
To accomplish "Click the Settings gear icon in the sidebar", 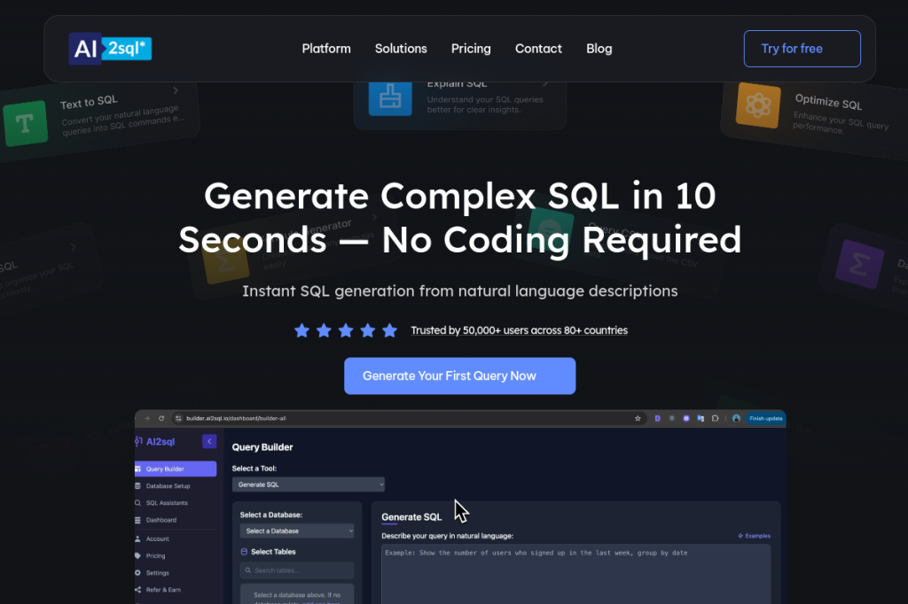I will [137, 573].
